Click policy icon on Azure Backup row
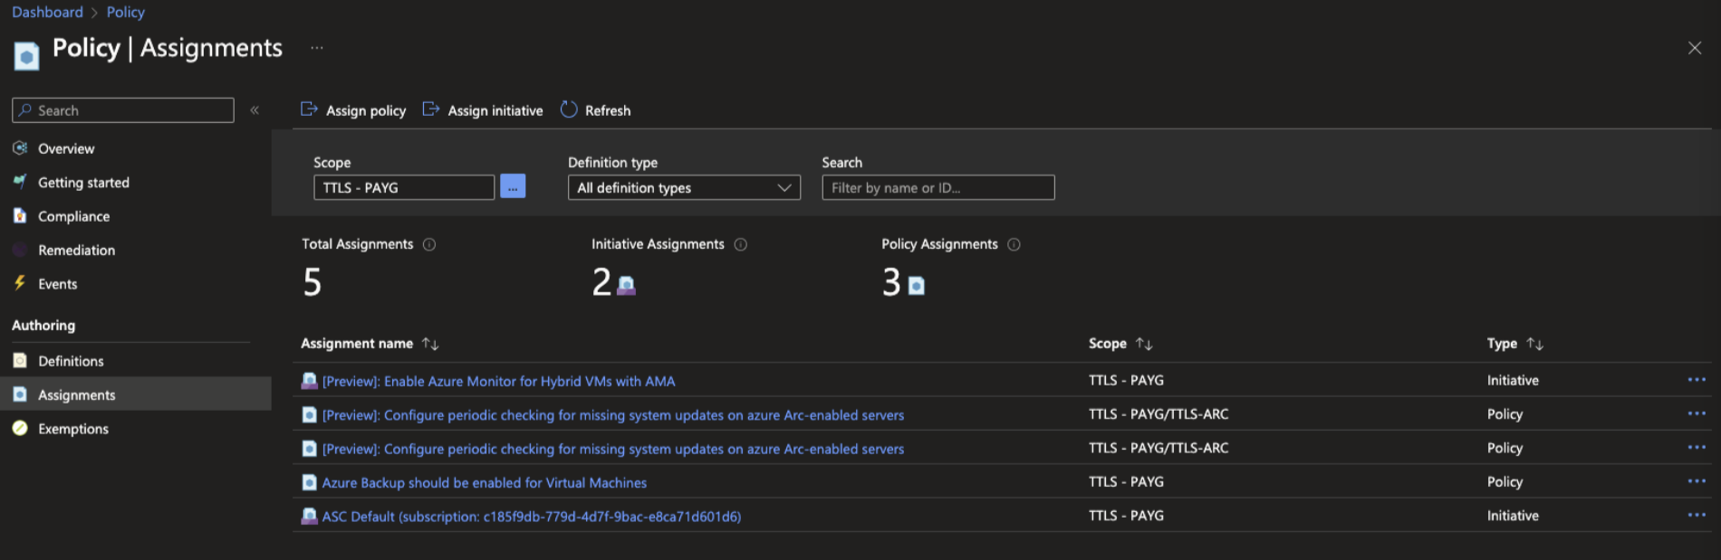1721x560 pixels. (309, 482)
